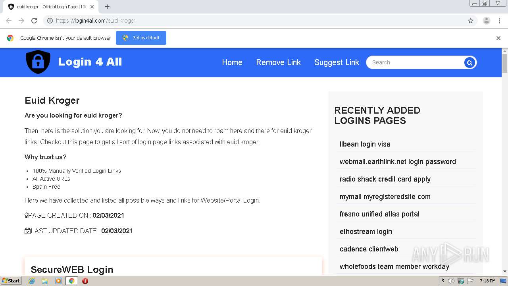
Task: Click the page scrollbar down arrow
Action: 505,272
